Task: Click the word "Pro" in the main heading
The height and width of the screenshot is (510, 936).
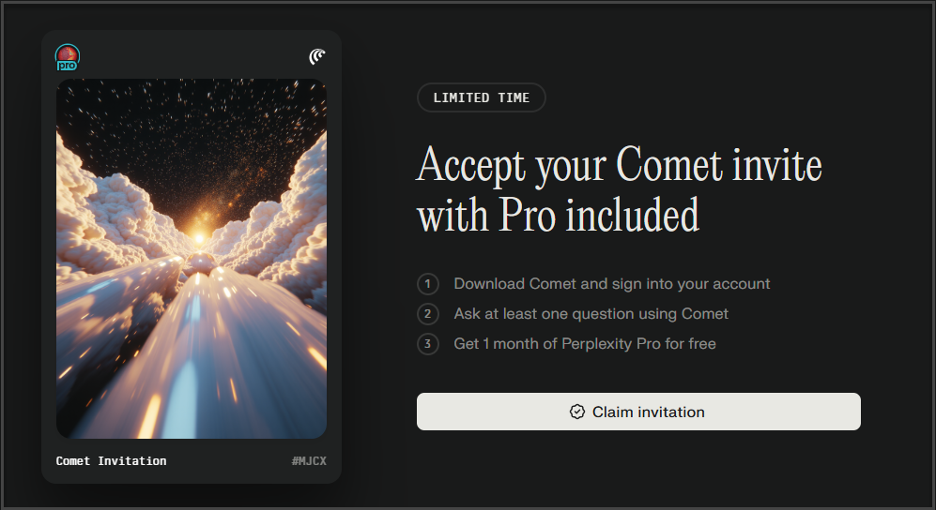Action: (521, 215)
